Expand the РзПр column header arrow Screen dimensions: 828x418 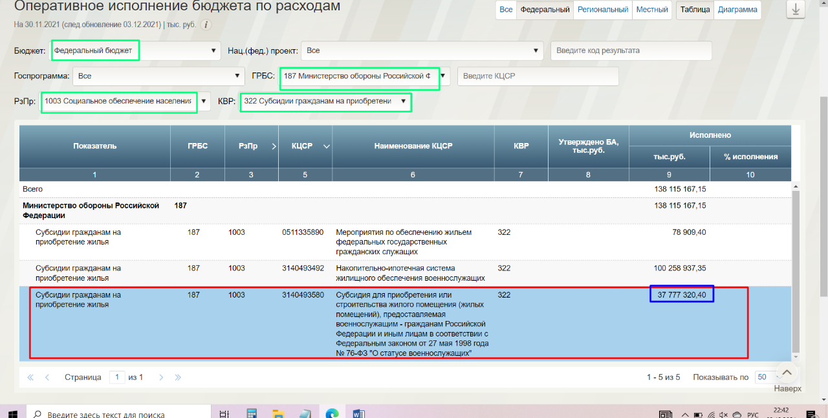274,146
